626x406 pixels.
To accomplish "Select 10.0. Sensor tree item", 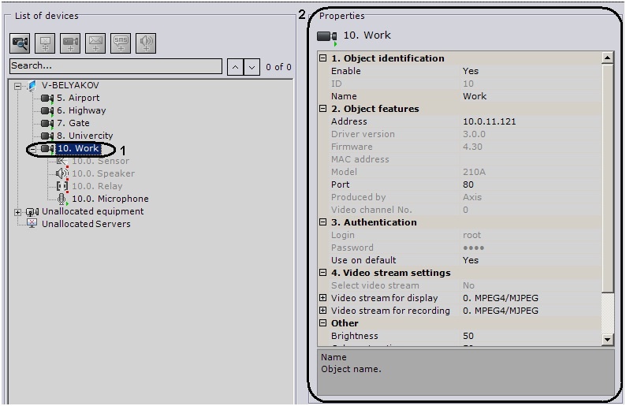I will pos(101,161).
